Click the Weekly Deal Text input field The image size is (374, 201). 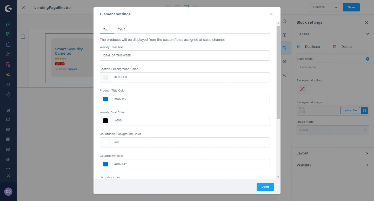pos(184,56)
